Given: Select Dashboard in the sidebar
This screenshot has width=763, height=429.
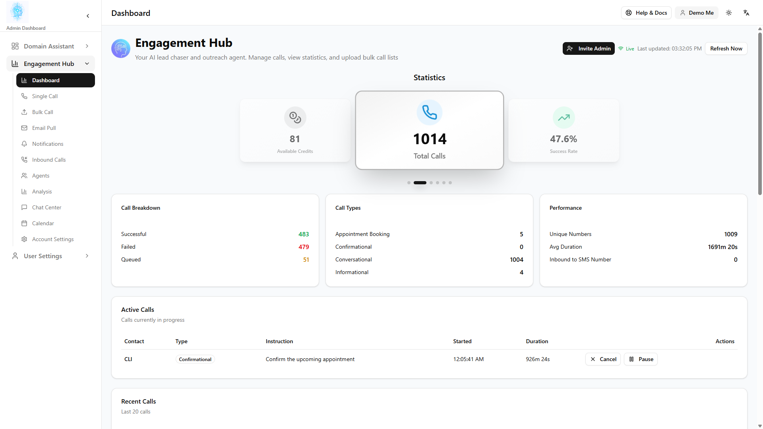Looking at the screenshot, I should pyautogui.click(x=56, y=80).
